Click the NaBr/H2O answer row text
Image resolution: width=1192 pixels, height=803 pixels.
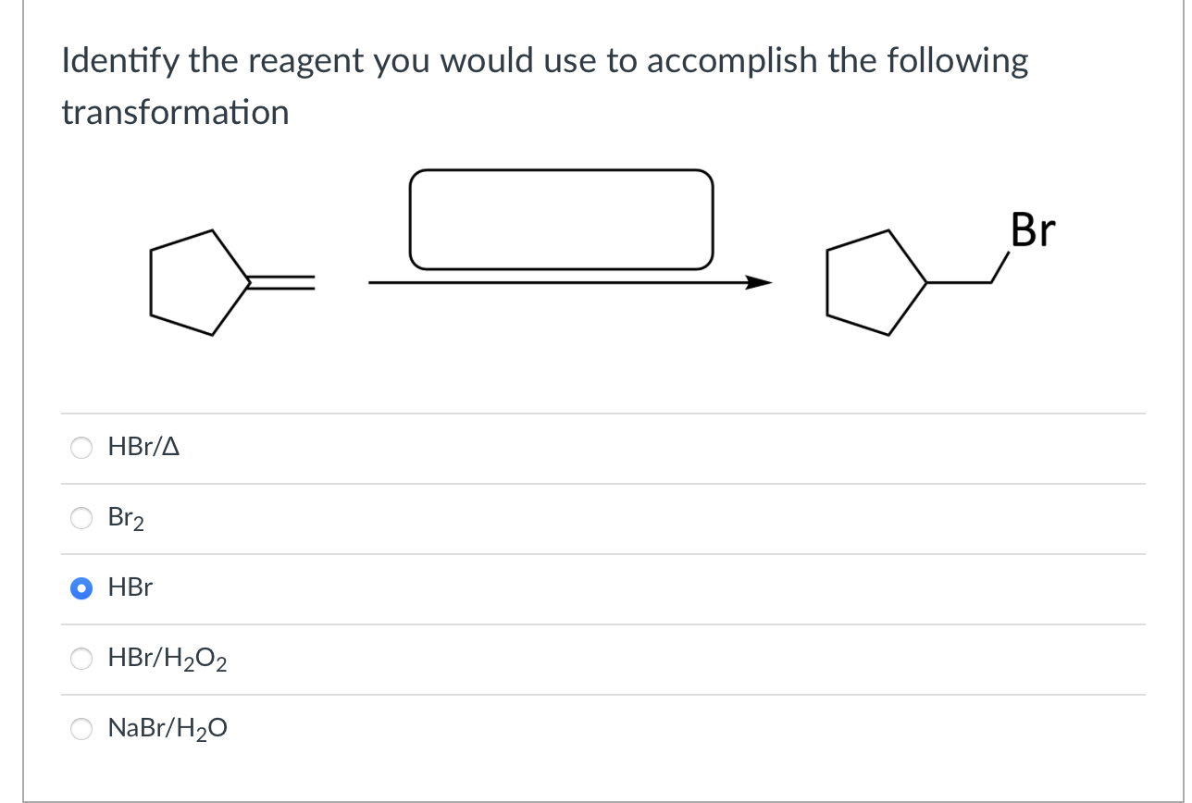(167, 729)
